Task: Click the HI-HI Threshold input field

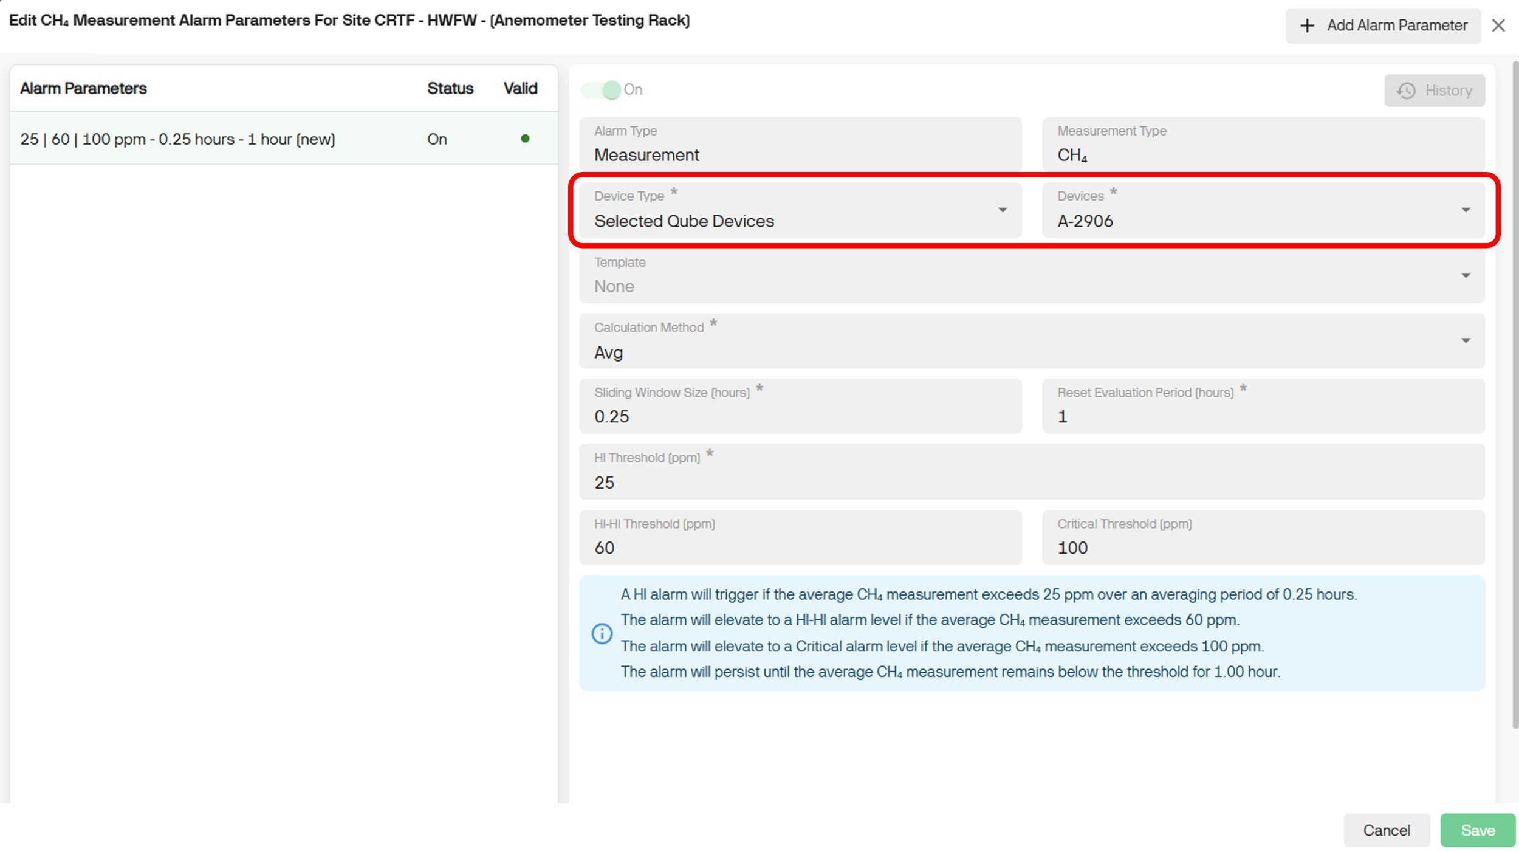Action: click(x=800, y=548)
